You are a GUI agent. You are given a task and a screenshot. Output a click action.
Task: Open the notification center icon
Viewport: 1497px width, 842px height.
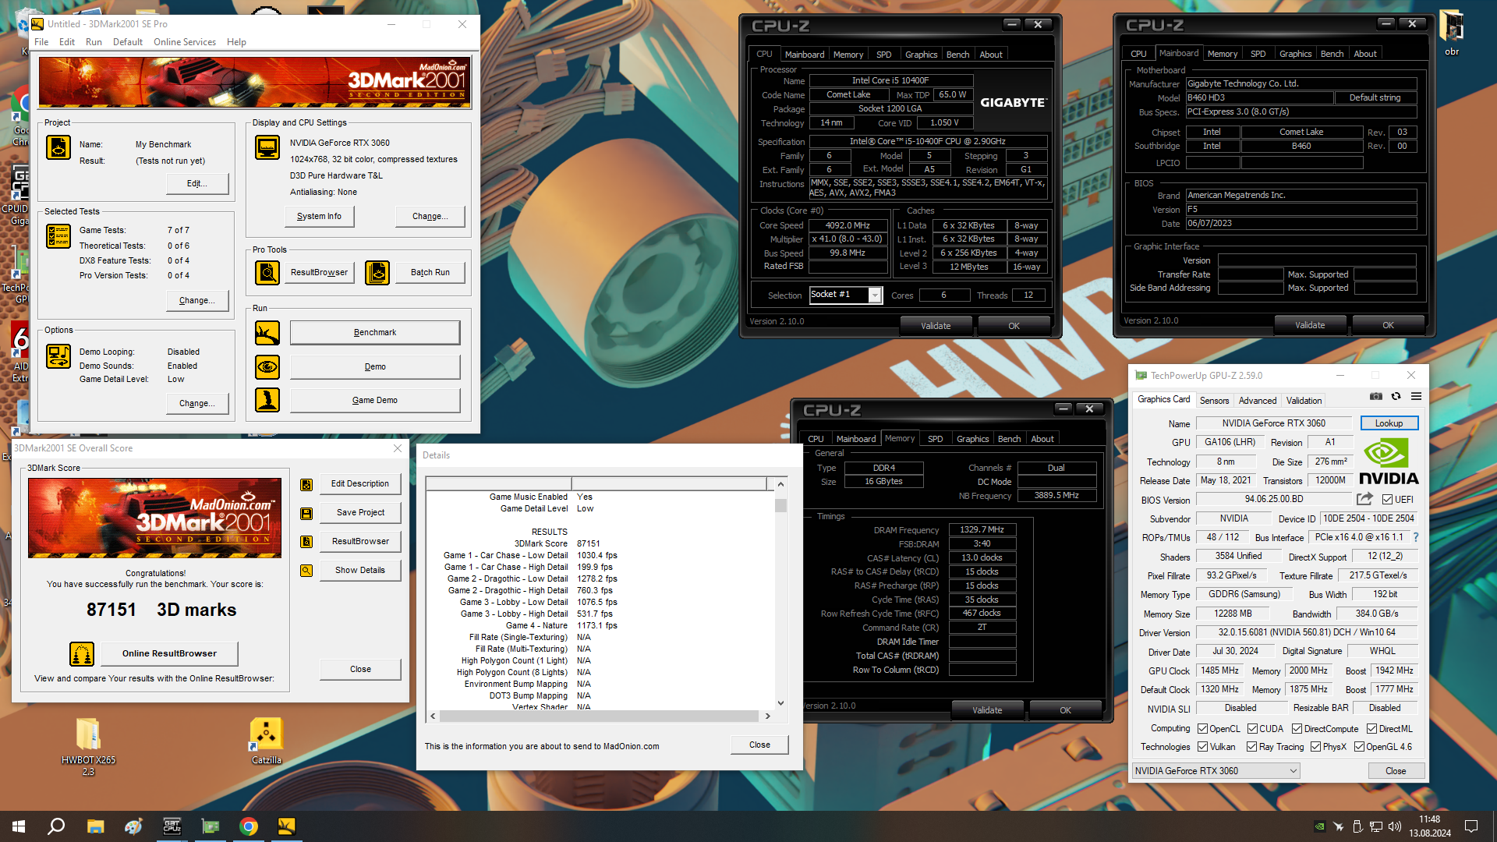(1471, 826)
